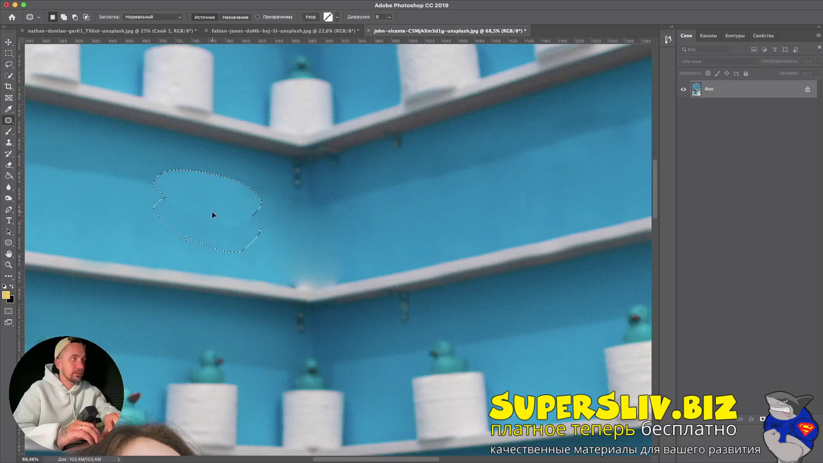Select the Hand tool

9,254
